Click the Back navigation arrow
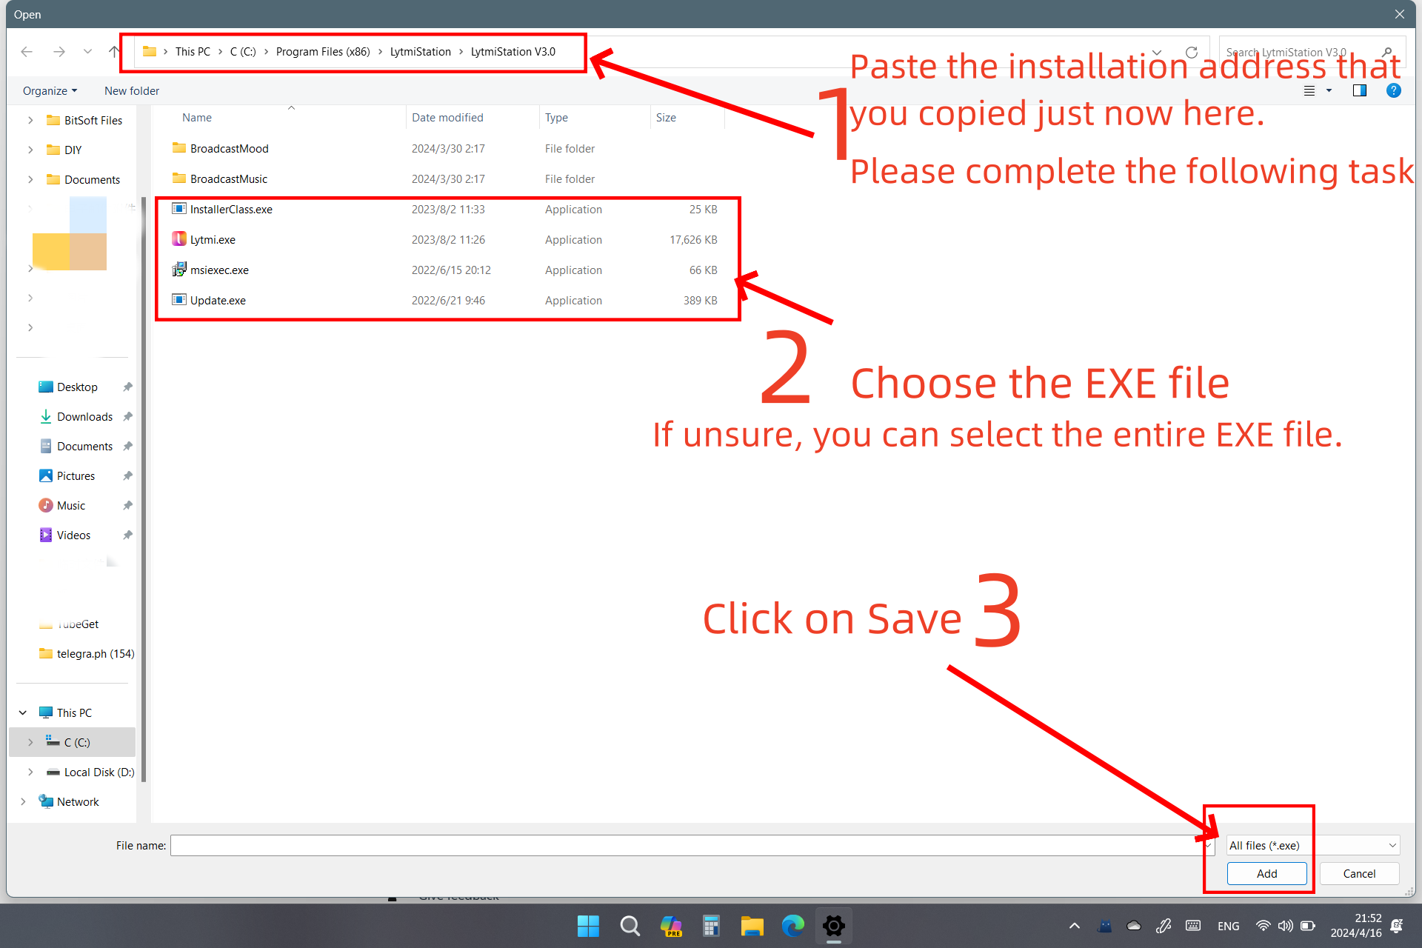The width and height of the screenshot is (1422, 948). [x=27, y=51]
